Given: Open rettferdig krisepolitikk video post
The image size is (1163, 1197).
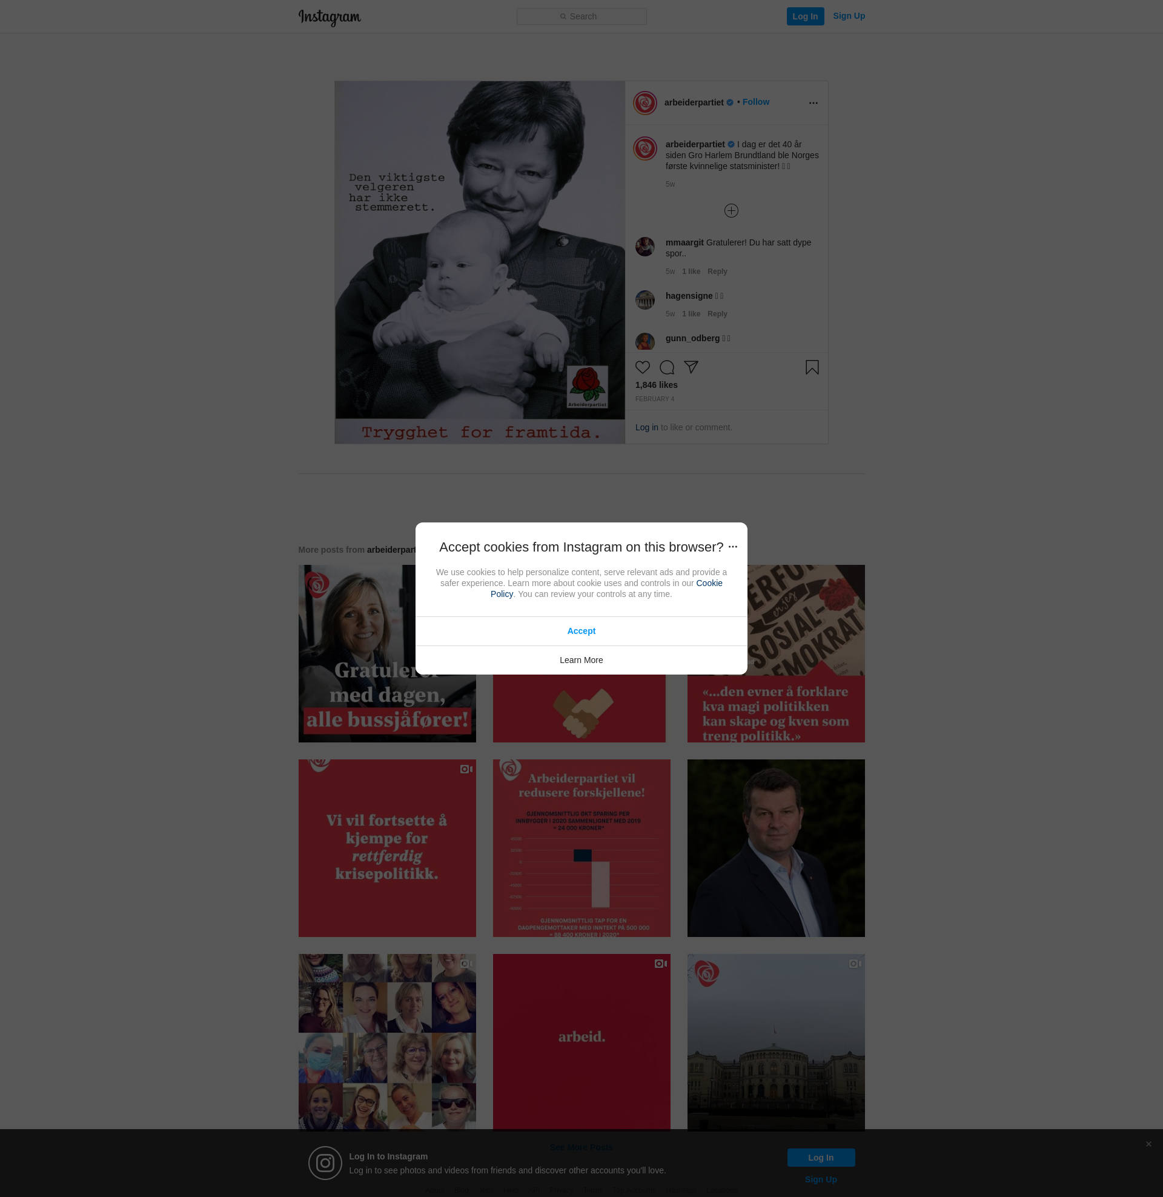Looking at the screenshot, I should coord(386,848).
